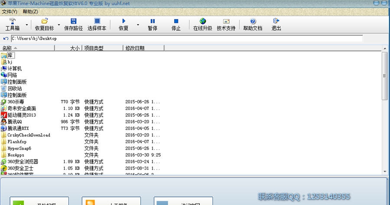The height and width of the screenshot is (205, 390).
Task: Open 技术支持 support icon
Action: (226, 21)
